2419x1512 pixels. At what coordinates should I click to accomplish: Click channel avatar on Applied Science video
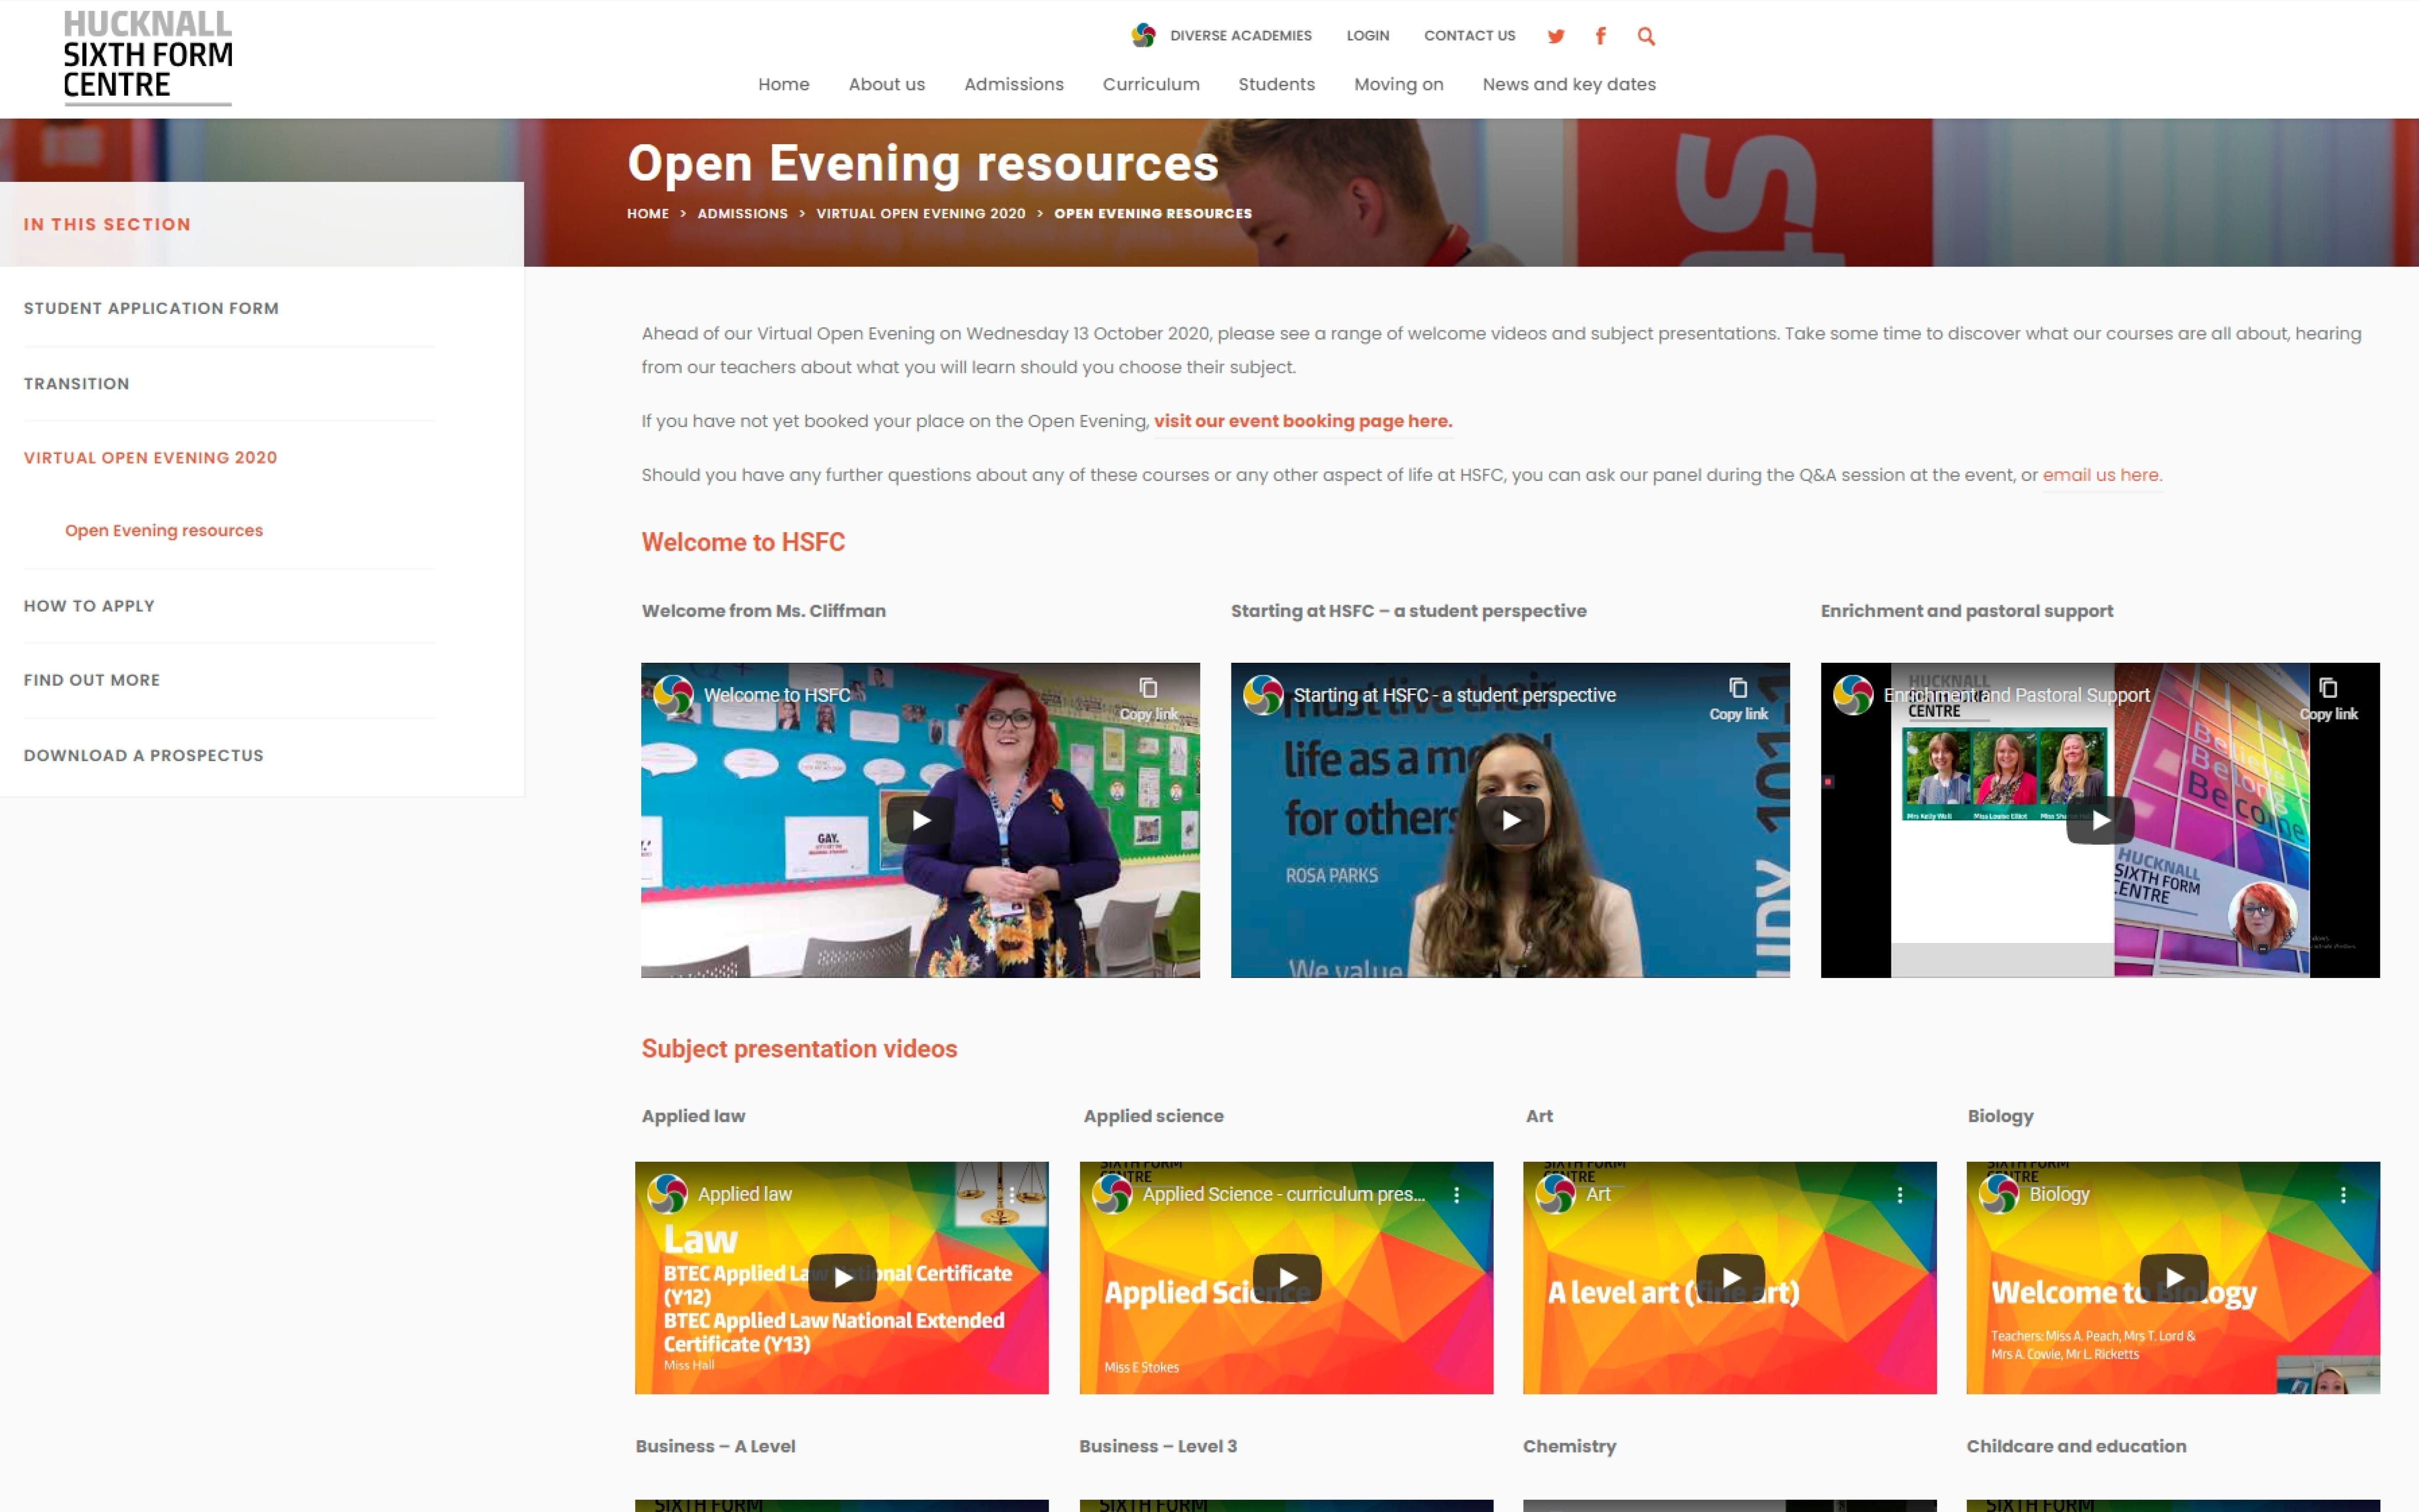pos(1111,1194)
